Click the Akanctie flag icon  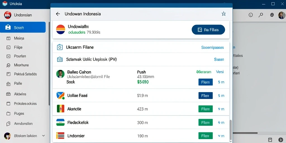[61, 109]
